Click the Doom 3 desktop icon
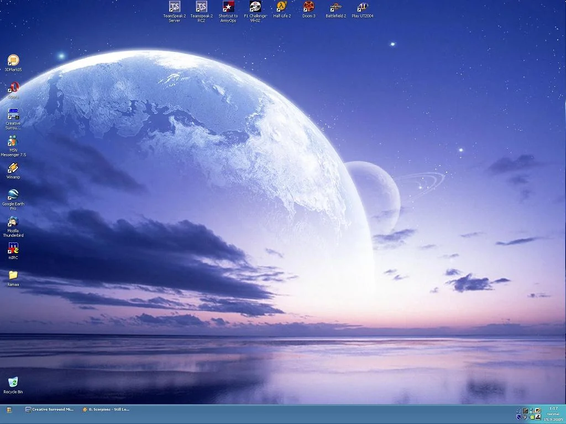The width and height of the screenshot is (566, 424). (308, 7)
